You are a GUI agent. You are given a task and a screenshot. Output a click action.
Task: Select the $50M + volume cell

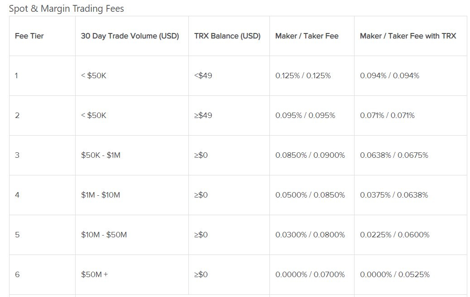pyautogui.click(x=95, y=274)
